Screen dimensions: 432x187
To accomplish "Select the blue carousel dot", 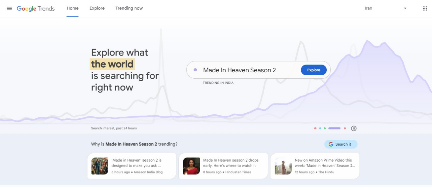I will coord(320,128).
